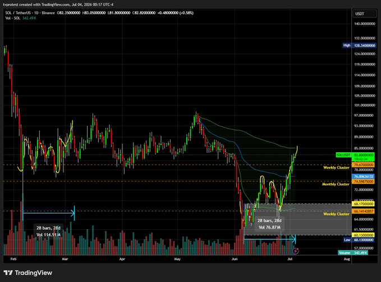
Task: Click the blue 76.00626132 price label
Action: [363, 176]
